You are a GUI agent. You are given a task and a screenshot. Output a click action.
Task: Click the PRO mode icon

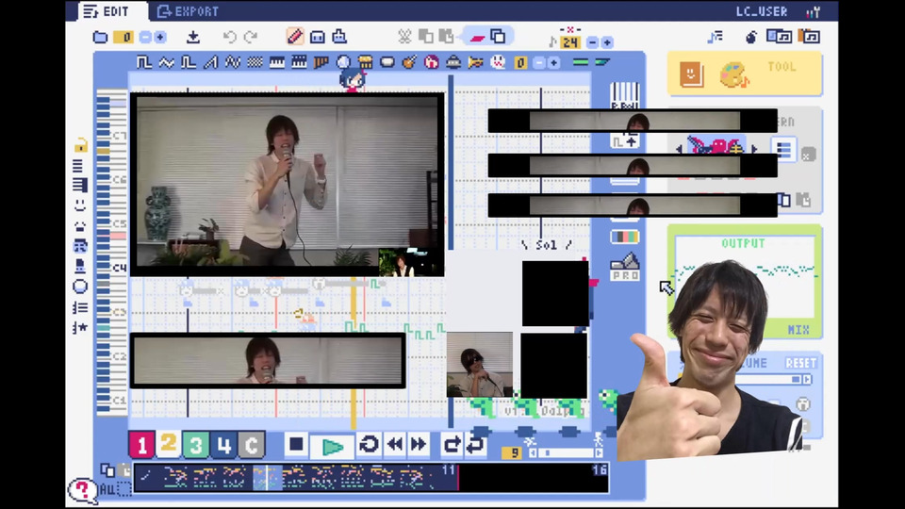624,267
